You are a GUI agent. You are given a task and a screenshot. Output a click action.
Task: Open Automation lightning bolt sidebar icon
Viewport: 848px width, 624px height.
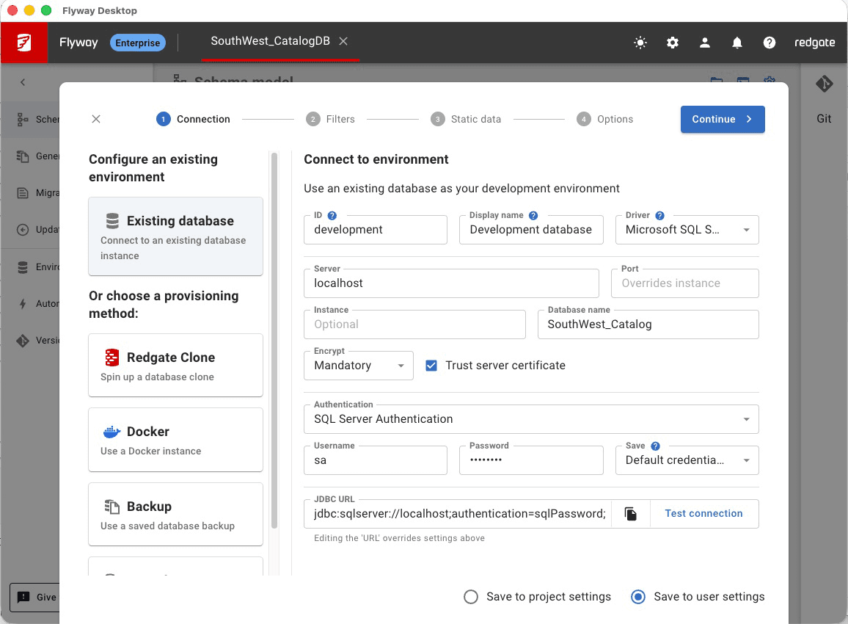22,304
